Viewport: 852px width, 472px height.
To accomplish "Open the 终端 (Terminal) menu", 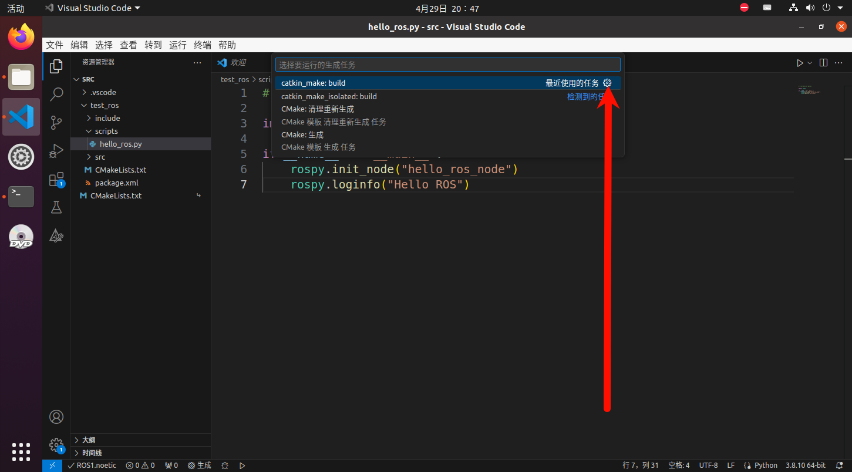I will click(x=203, y=45).
